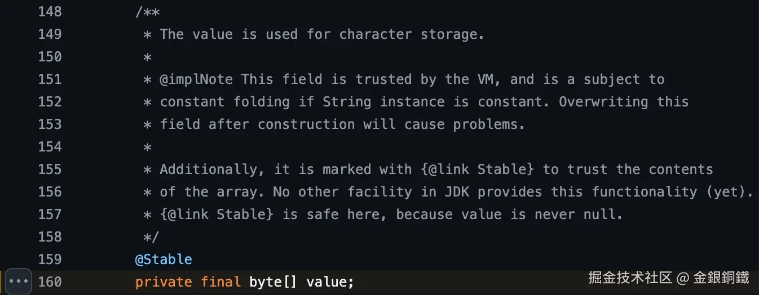
Task: Select line number 155
Action: click(x=50, y=169)
